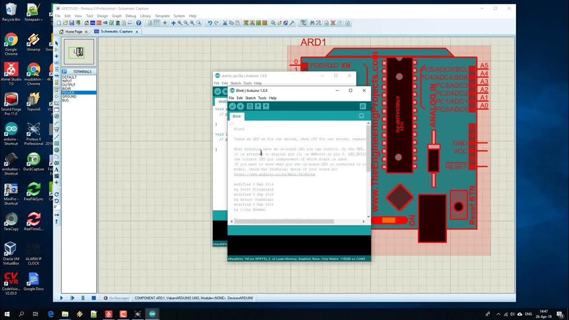Open Google Chrome desktop shortcut
The image size is (569, 320).
(11, 44)
